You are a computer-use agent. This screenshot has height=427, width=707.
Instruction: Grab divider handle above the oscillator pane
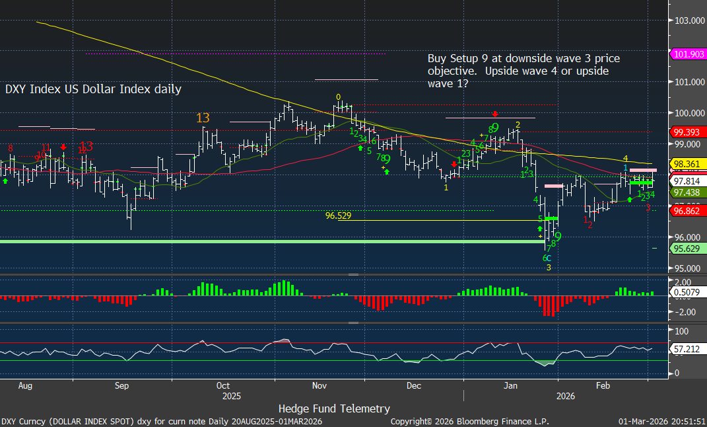[x=354, y=323]
